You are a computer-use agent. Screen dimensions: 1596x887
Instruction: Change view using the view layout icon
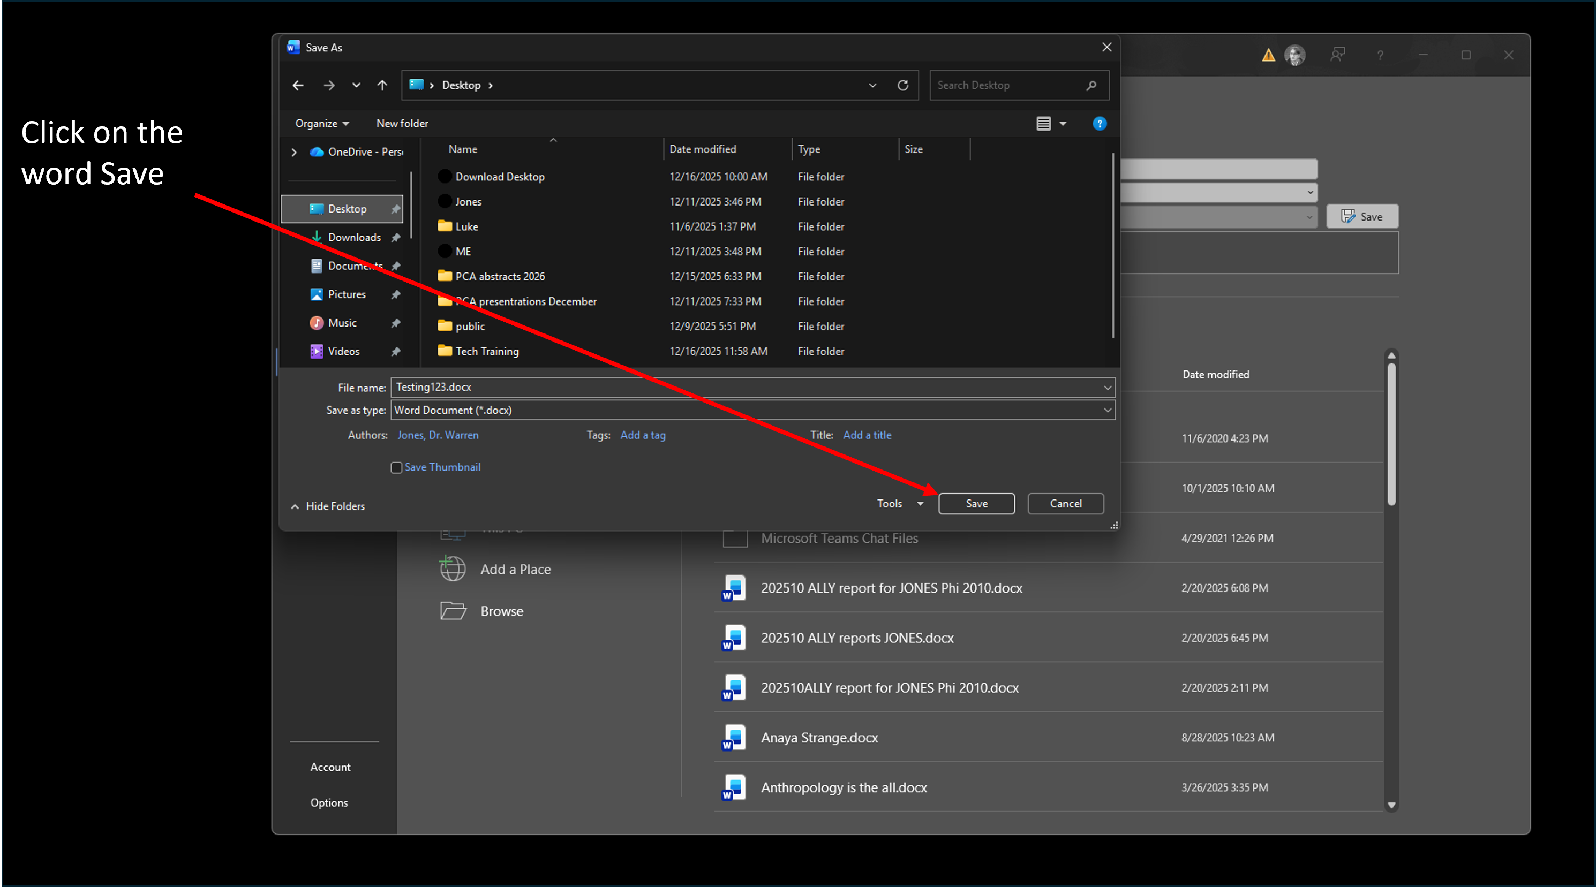(1043, 123)
